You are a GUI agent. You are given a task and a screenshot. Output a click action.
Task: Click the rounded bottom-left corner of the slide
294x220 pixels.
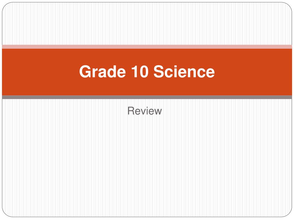click(6, 213)
